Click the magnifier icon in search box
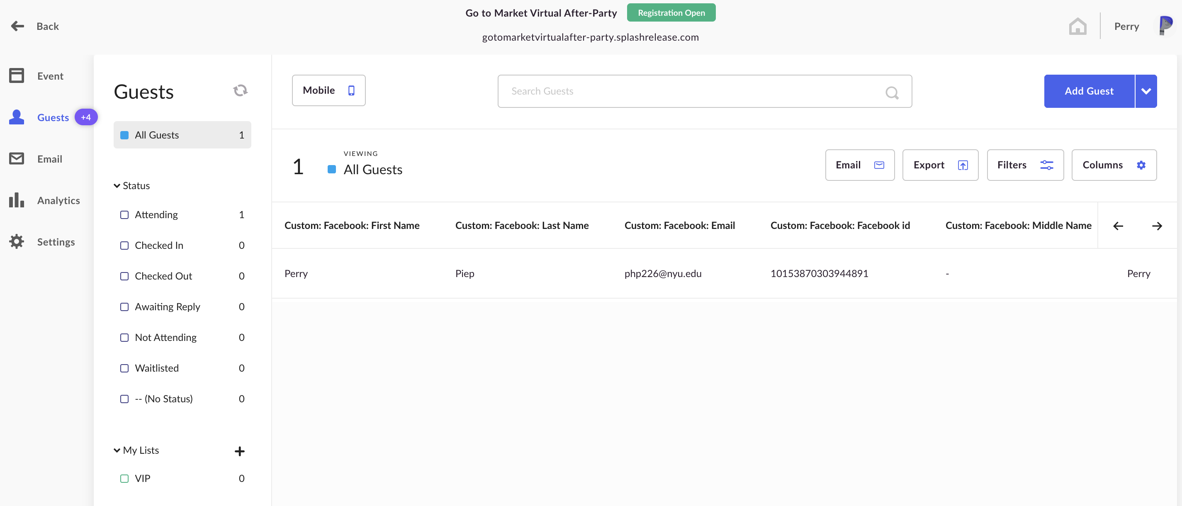 (892, 92)
